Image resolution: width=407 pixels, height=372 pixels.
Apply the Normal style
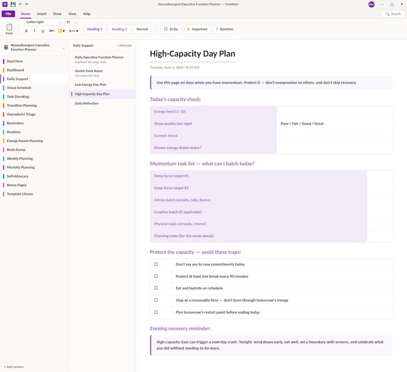coord(142,29)
